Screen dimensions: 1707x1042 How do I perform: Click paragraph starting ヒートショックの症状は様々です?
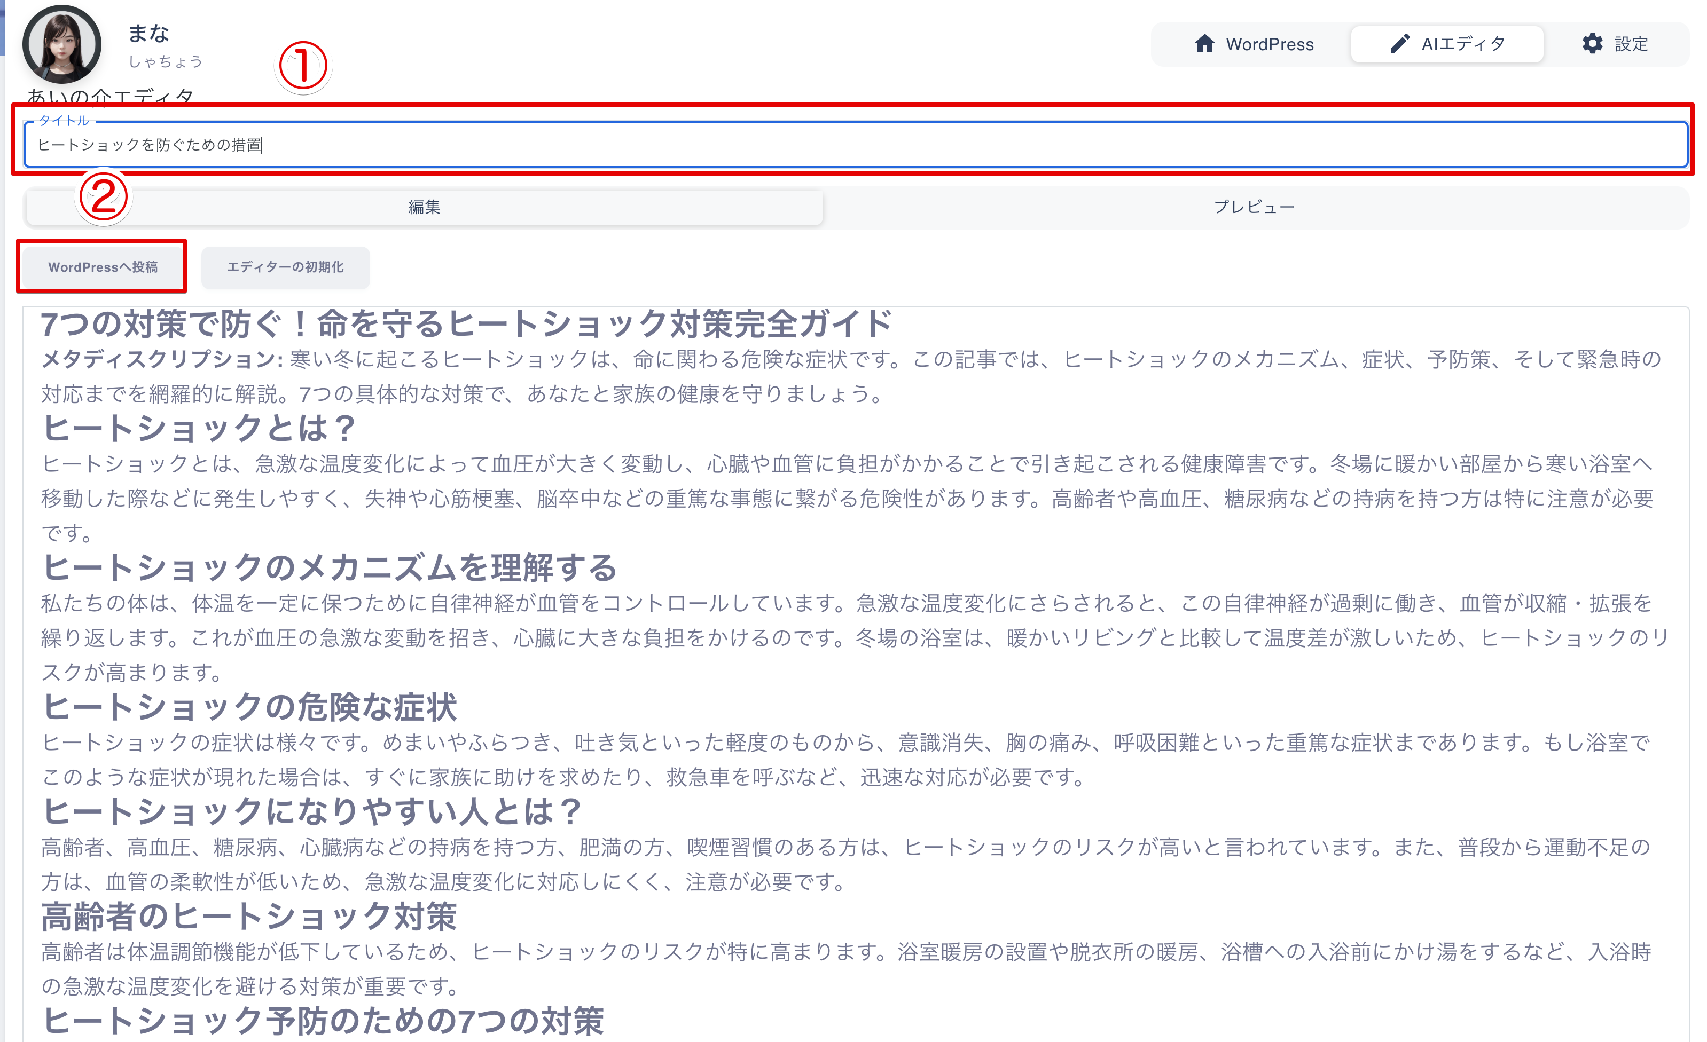click(x=847, y=760)
